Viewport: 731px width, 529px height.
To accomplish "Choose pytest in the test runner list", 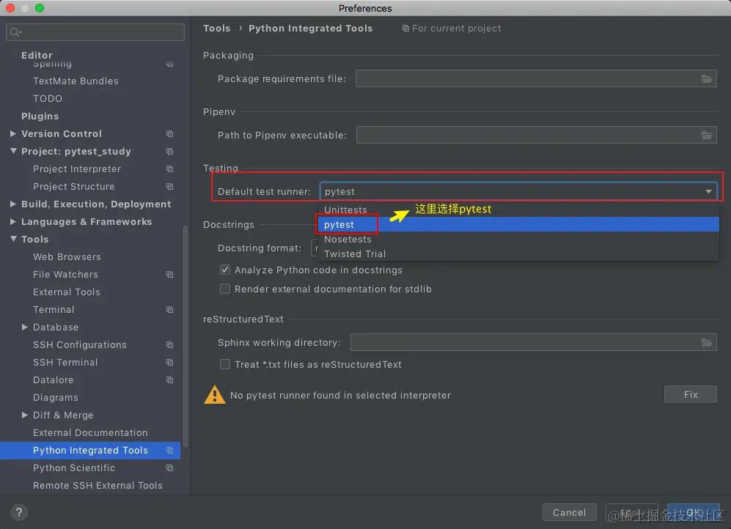I will tap(518, 224).
